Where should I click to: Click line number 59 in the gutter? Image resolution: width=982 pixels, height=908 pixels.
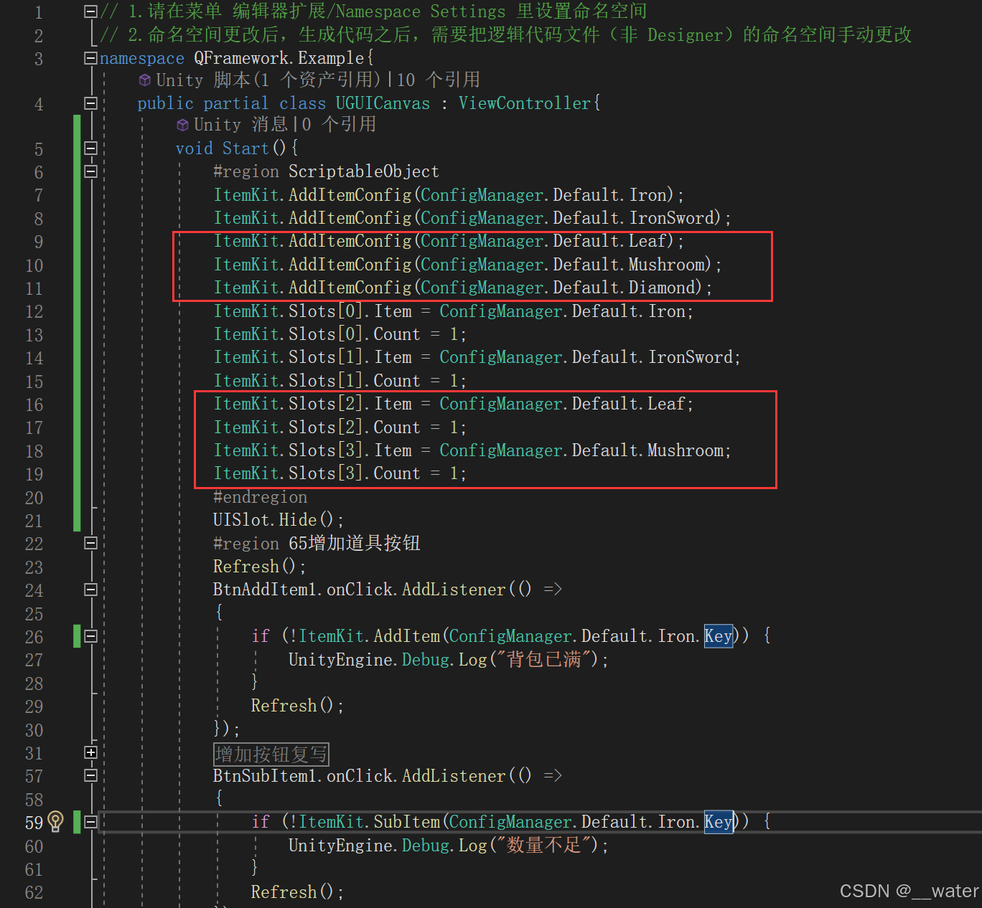[34, 823]
